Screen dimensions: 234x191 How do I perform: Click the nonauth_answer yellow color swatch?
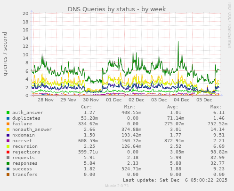click(8, 130)
